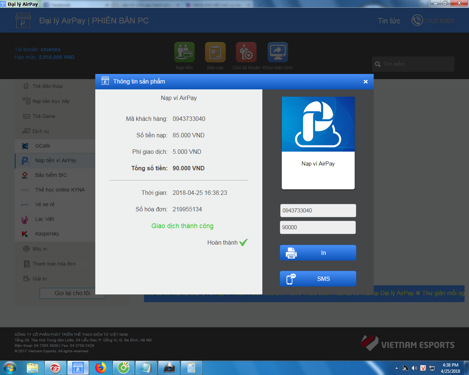469x375 pixels.
Task: Click the Gọi lại cho tôi button
Action: [72, 293]
